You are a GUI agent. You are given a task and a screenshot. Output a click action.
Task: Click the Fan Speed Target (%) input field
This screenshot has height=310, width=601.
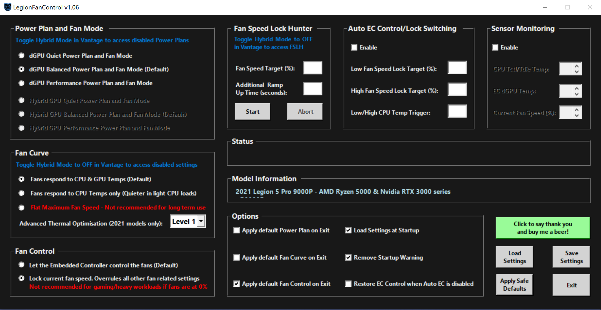click(313, 68)
